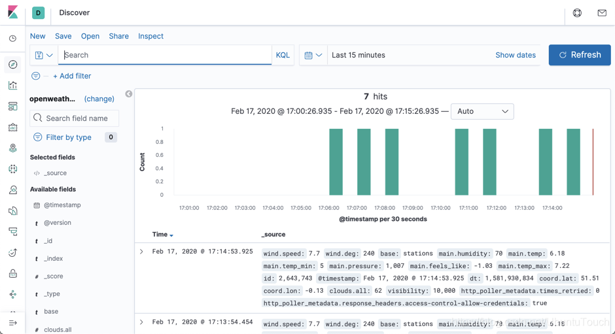Screen dimensions: 615x334
Task: Open Visualize chart icon in sidebar
Action: coord(13,86)
